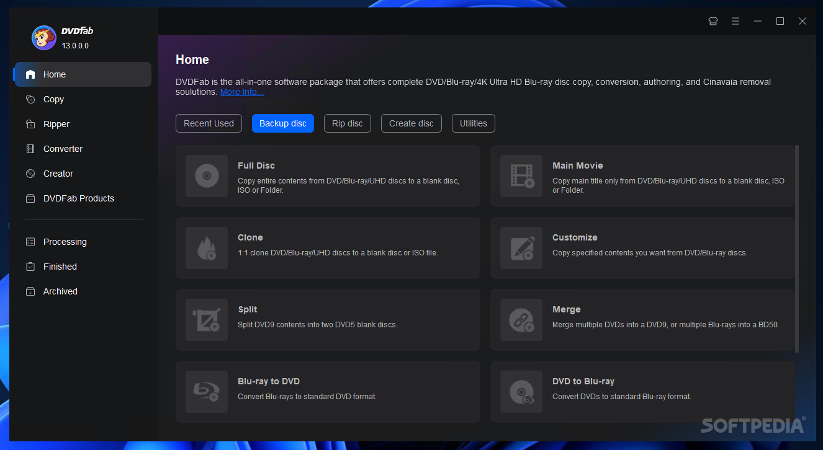Close the DVDFab window
This screenshot has width=823, height=450.
(803, 21)
